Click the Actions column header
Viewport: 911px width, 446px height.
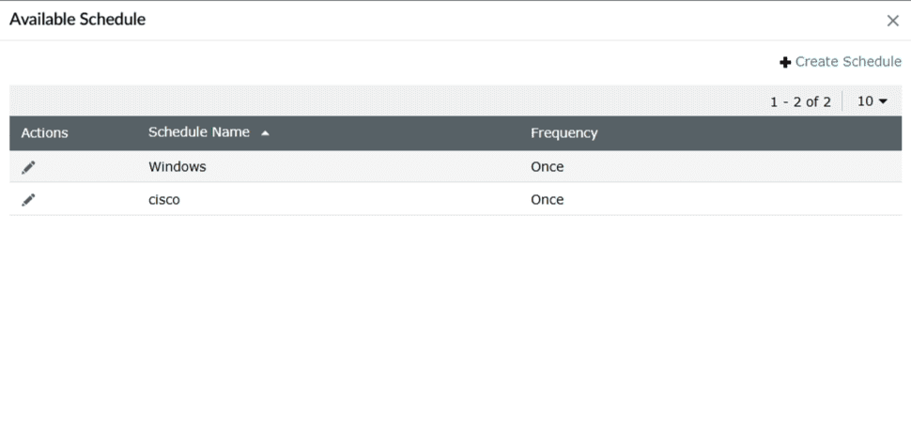tap(45, 133)
